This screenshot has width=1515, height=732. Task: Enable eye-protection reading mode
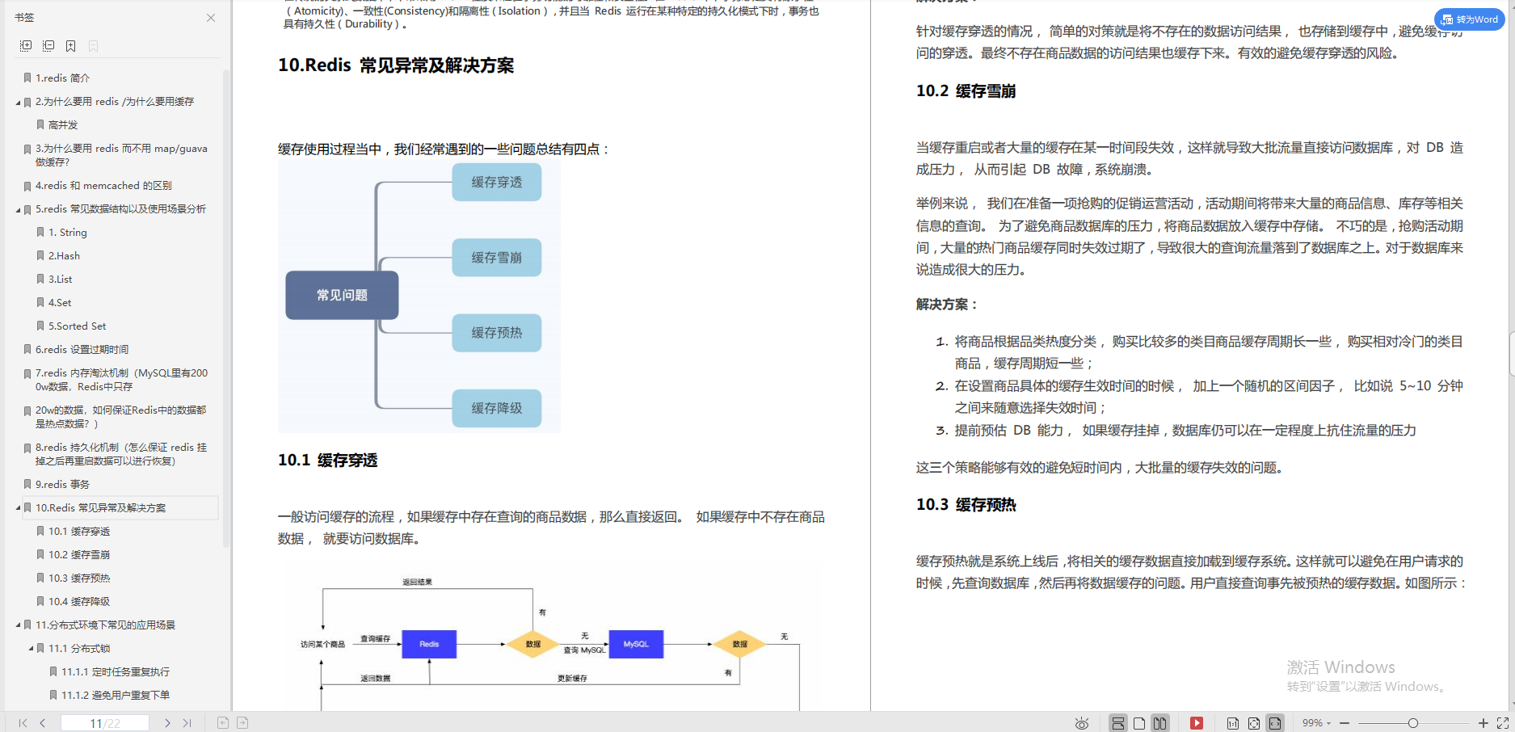(1083, 723)
